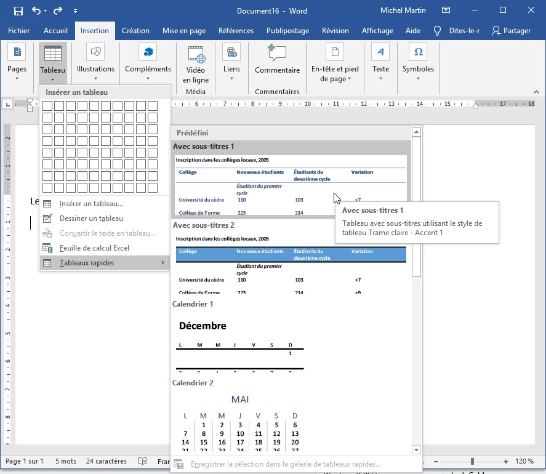Screen dimensions: 546x474
Task: Choose Insérer un tableau… menu entry
Action: click(91, 204)
